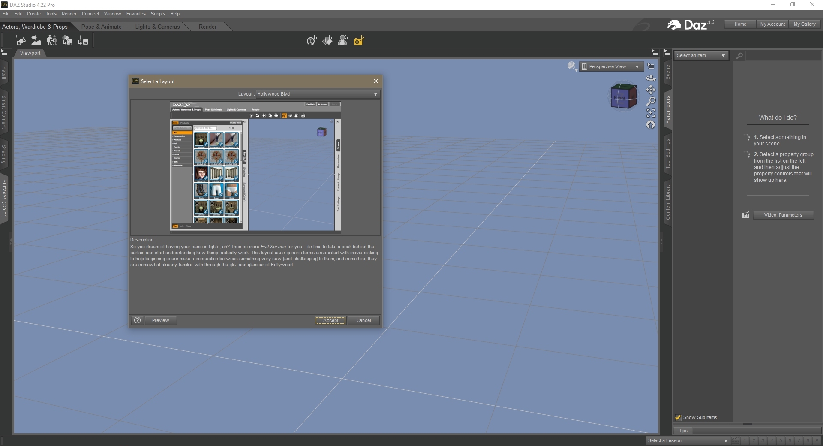Viewport: 823px width, 446px height.
Task: Open the Scene side tab
Action: point(667,72)
